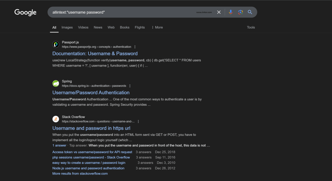The width and height of the screenshot is (332, 181).
Task: Click the LocalStrategy code snippet description
Action: tap(127, 63)
